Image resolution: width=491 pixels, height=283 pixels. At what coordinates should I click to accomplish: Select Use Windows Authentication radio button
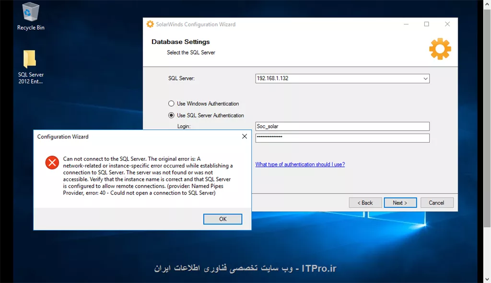(171, 103)
